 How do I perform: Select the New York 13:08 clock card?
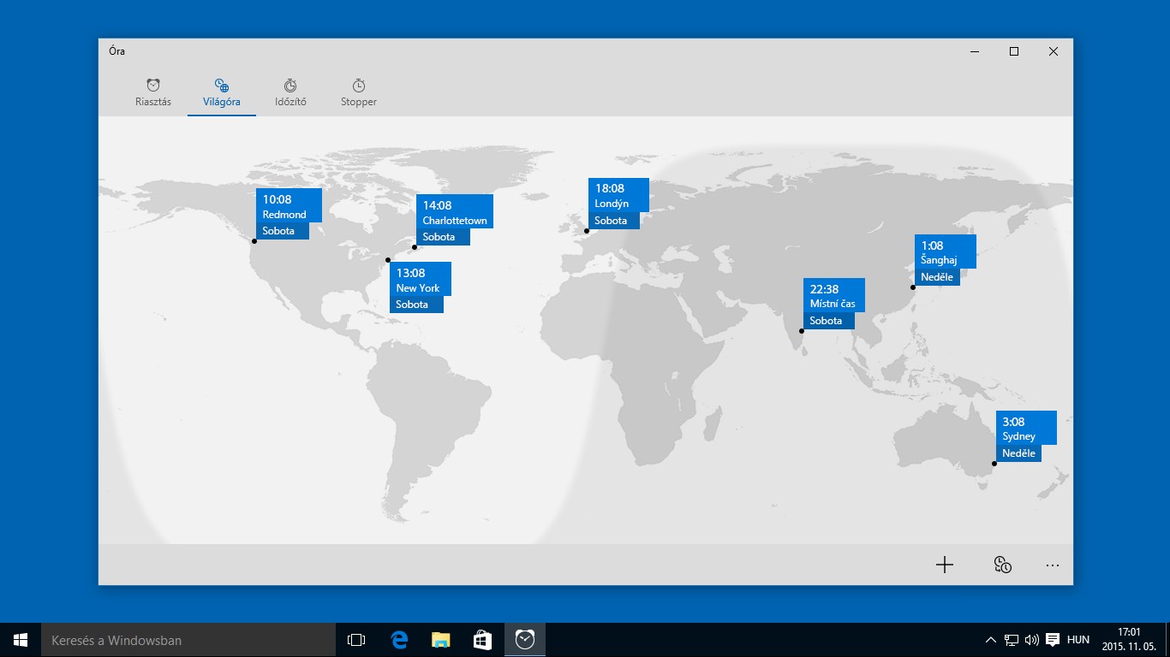tap(421, 287)
